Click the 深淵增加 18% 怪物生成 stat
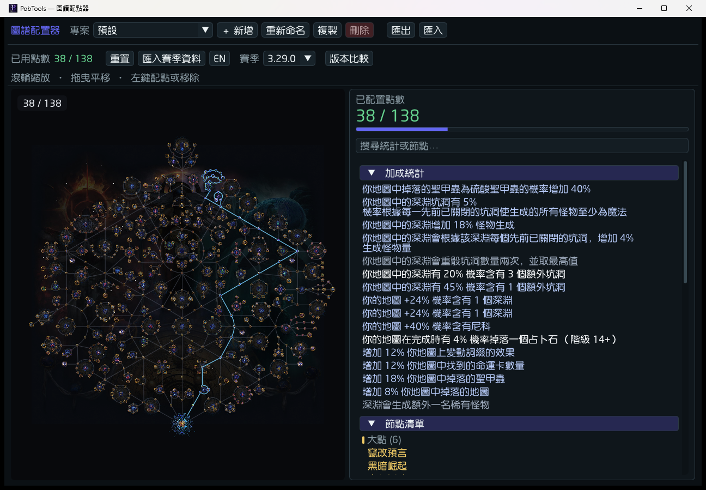 tap(438, 225)
